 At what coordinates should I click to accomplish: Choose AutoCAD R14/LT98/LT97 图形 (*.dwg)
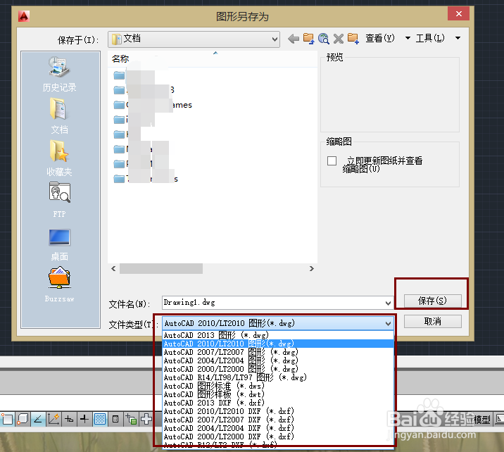click(278, 377)
